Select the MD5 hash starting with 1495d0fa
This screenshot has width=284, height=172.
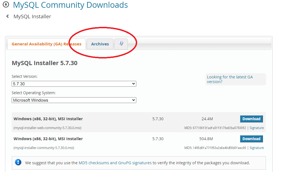[219, 148]
